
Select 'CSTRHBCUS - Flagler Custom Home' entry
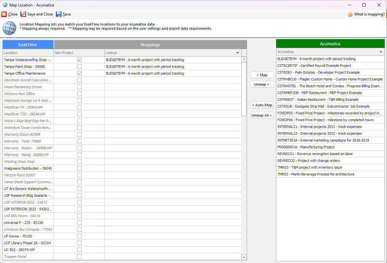click(x=330, y=79)
